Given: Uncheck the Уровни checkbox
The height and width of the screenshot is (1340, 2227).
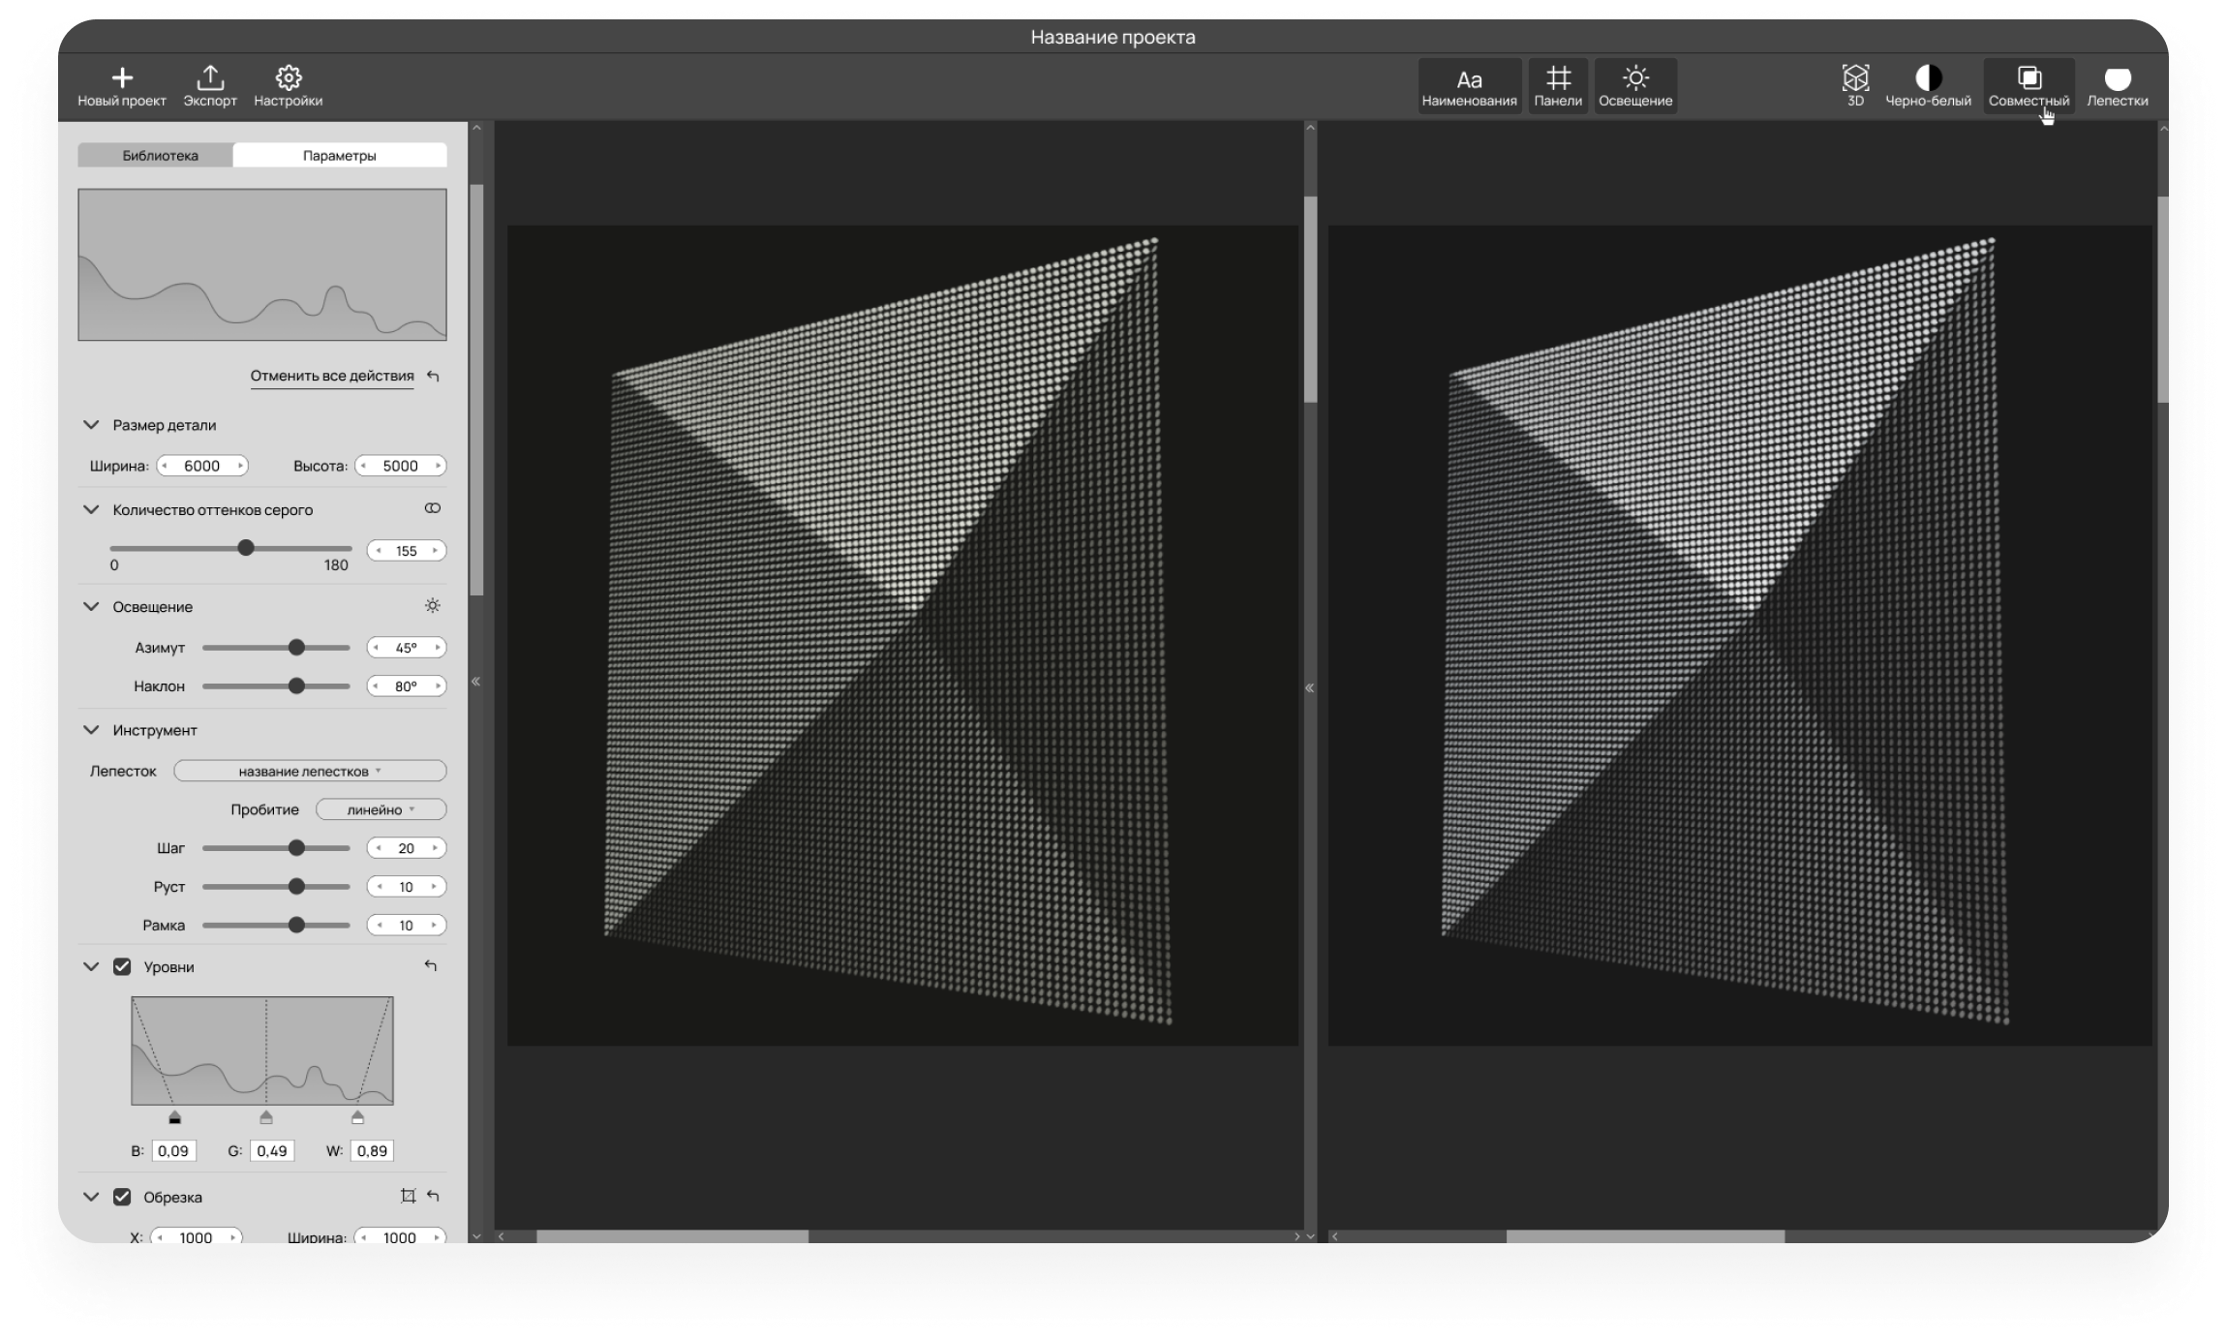Looking at the screenshot, I should [122, 966].
